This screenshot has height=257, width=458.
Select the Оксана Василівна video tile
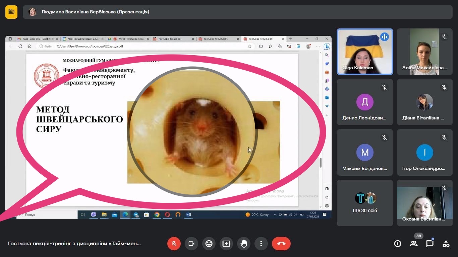tap(424, 202)
